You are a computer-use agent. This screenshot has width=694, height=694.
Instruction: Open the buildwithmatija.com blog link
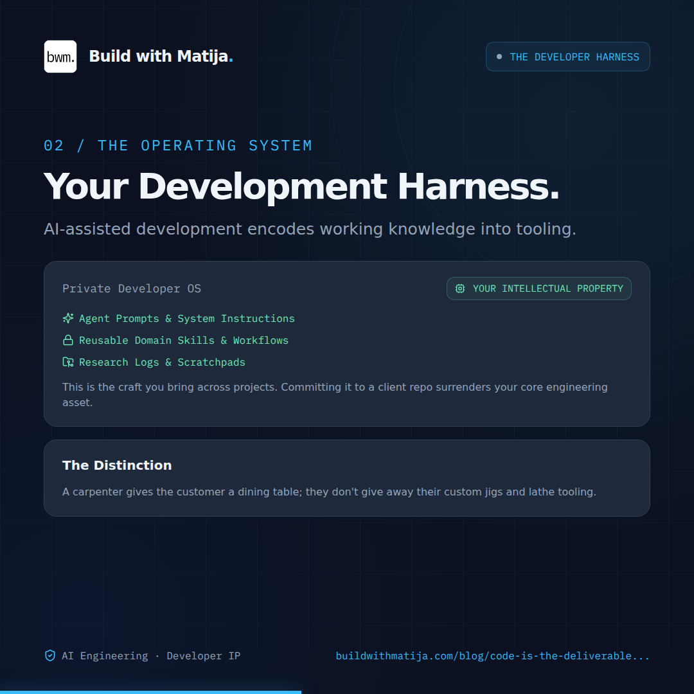[493, 656]
